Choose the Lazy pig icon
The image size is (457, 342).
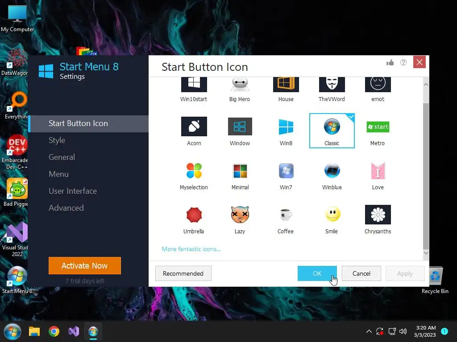(x=240, y=219)
